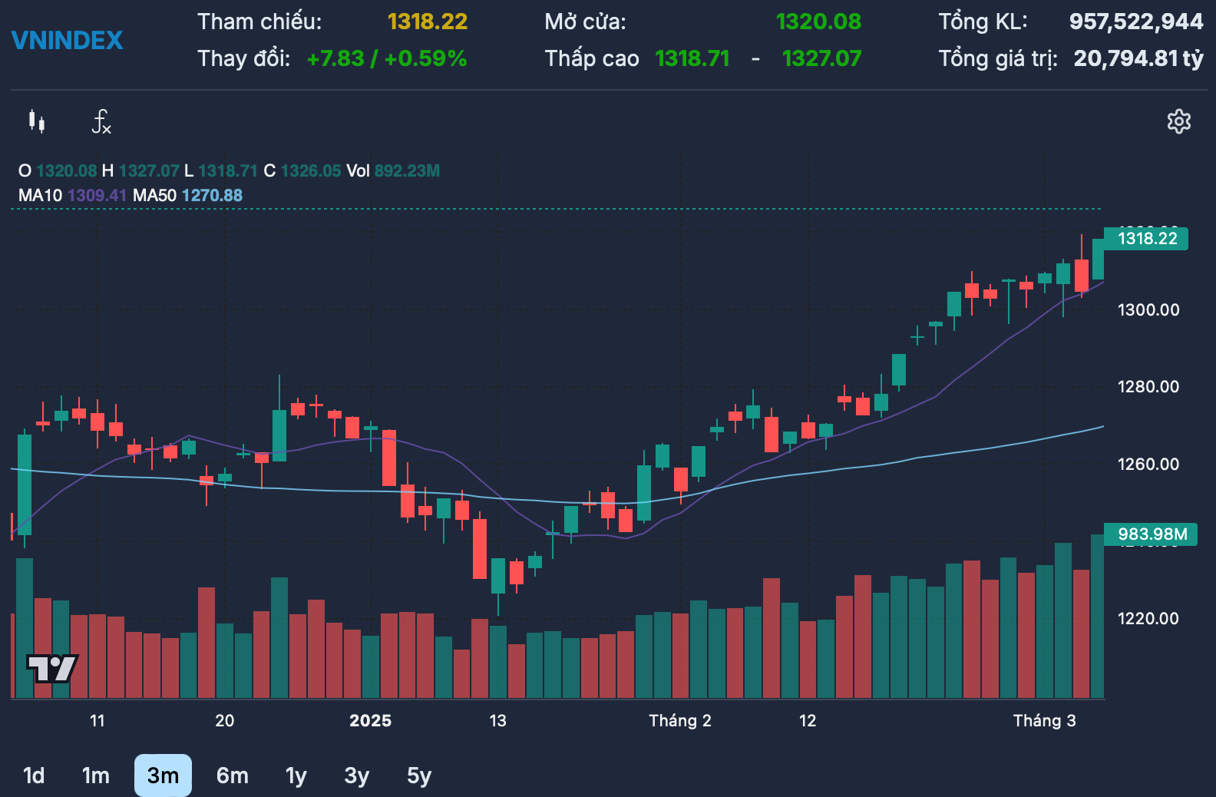Click the 1260.00 price axis label

click(x=1148, y=464)
